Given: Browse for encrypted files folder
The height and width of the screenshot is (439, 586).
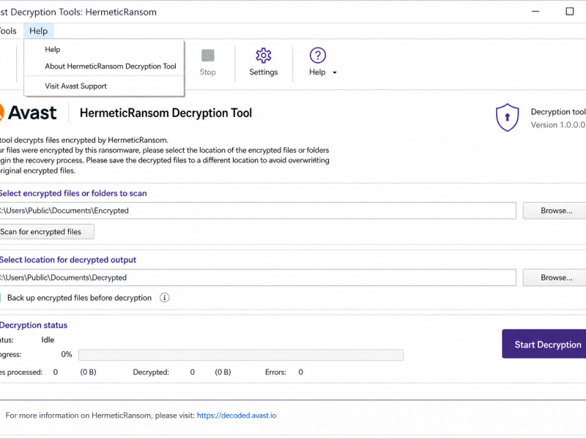Looking at the screenshot, I should click(555, 211).
